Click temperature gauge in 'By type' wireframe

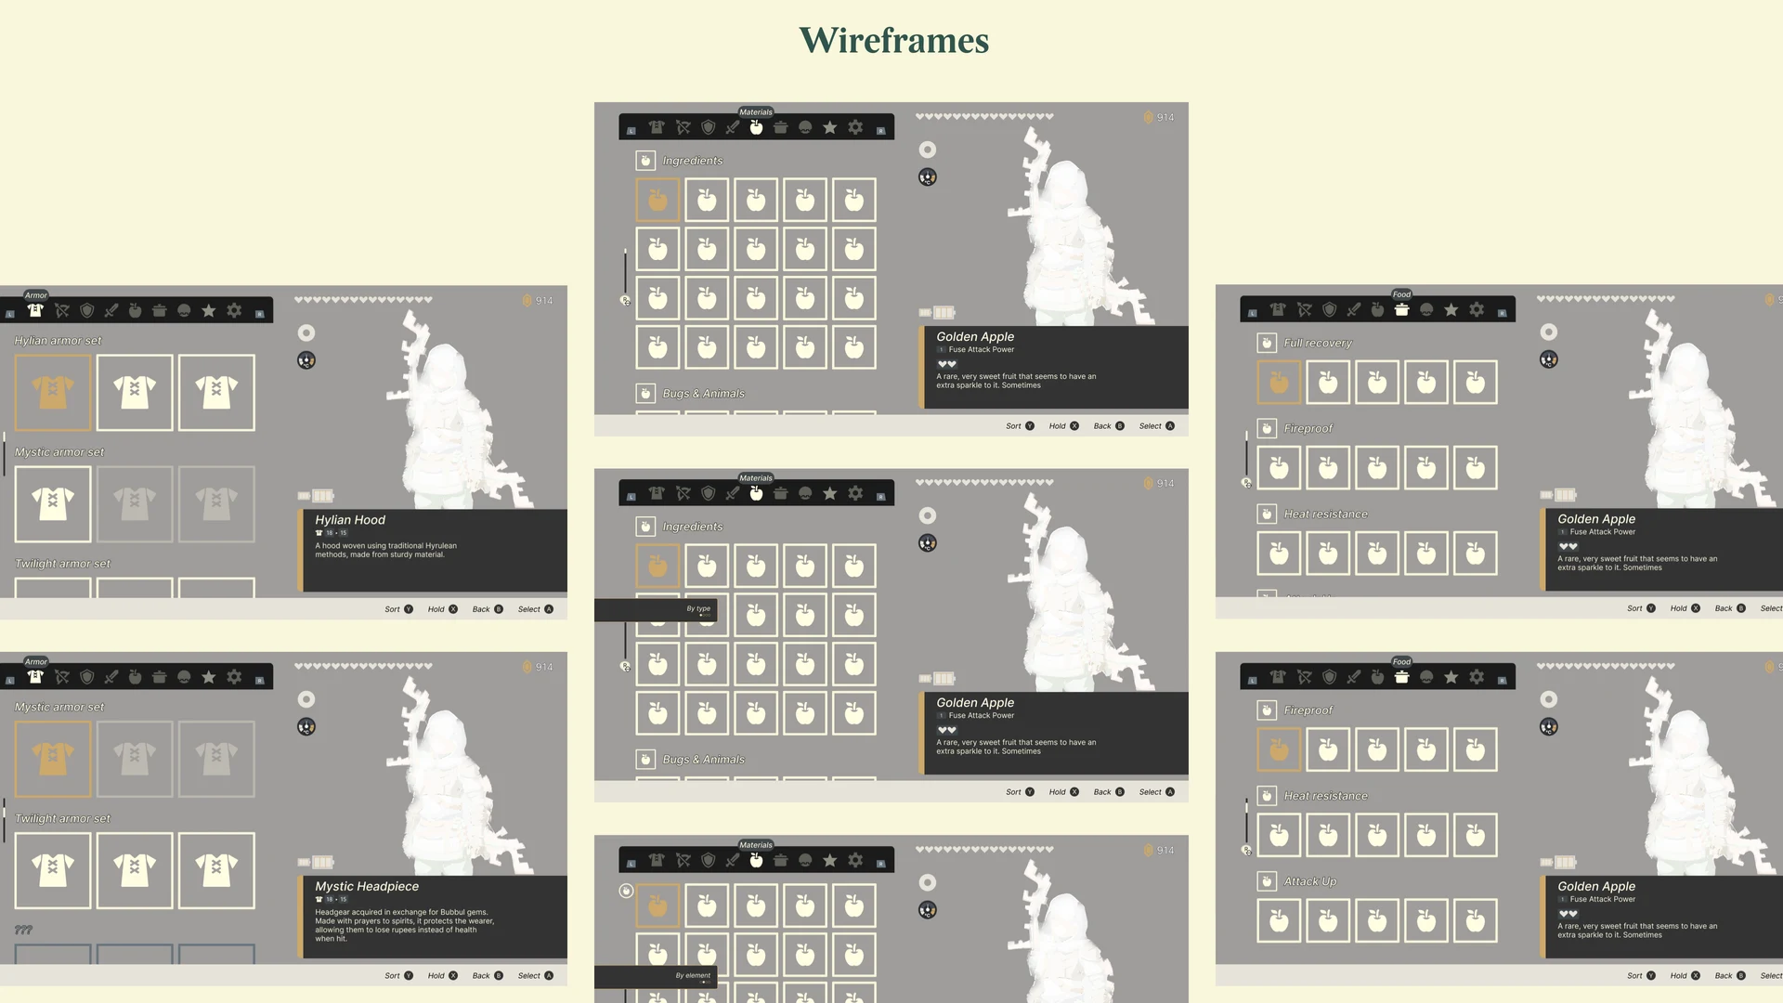(928, 543)
